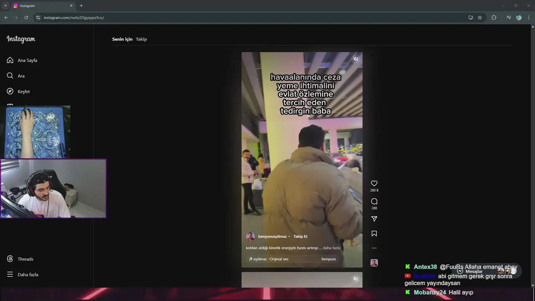Click Keşfet text label

pyautogui.click(x=24, y=92)
